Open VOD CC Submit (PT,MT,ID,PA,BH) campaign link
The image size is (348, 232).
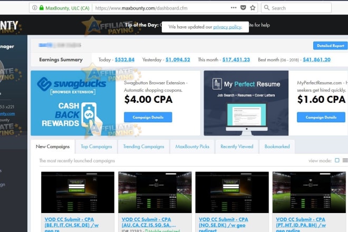pos(301,225)
